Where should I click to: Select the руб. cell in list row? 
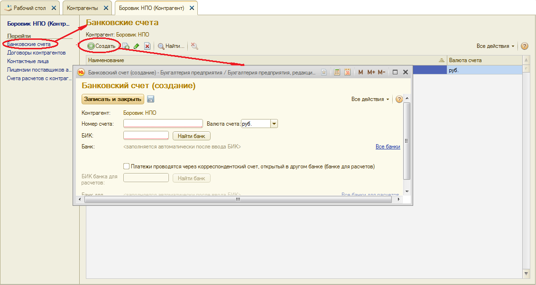484,70
